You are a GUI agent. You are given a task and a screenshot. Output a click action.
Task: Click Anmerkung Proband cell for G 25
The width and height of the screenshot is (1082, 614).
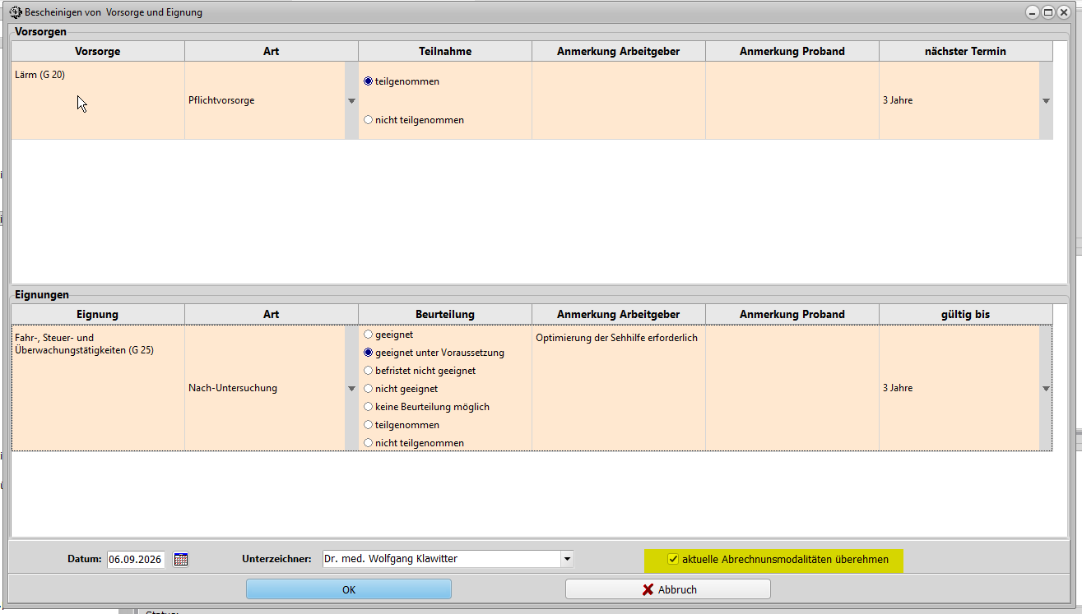tap(792, 388)
